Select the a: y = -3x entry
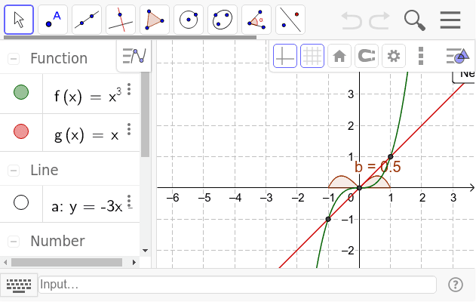 (87, 207)
